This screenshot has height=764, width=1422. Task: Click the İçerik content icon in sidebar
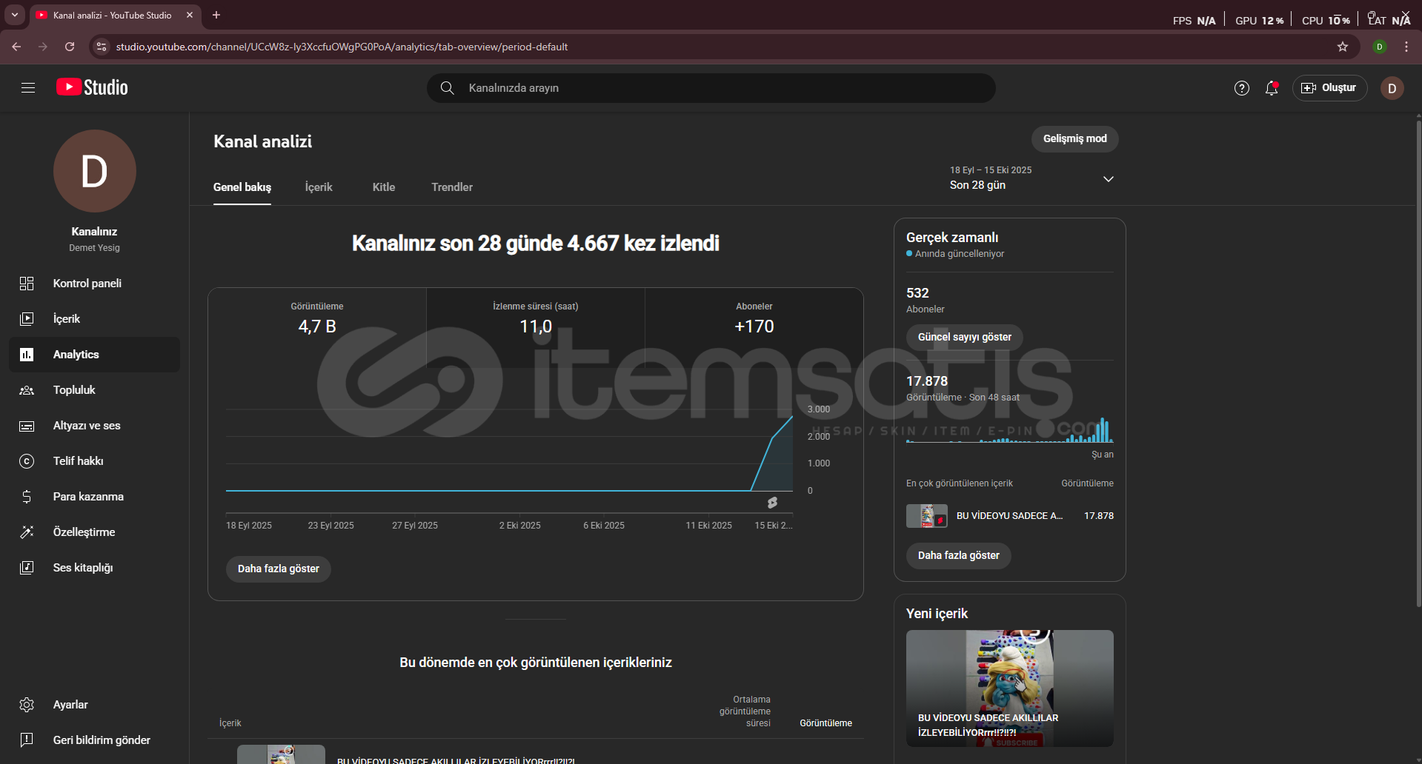tap(27, 319)
